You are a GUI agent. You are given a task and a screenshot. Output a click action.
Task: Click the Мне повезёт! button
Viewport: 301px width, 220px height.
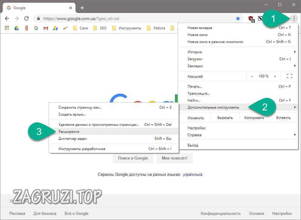[175, 158]
